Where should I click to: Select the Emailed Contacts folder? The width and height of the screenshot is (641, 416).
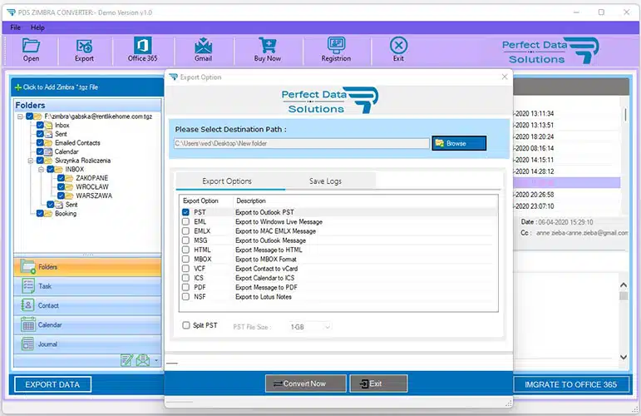click(x=77, y=143)
